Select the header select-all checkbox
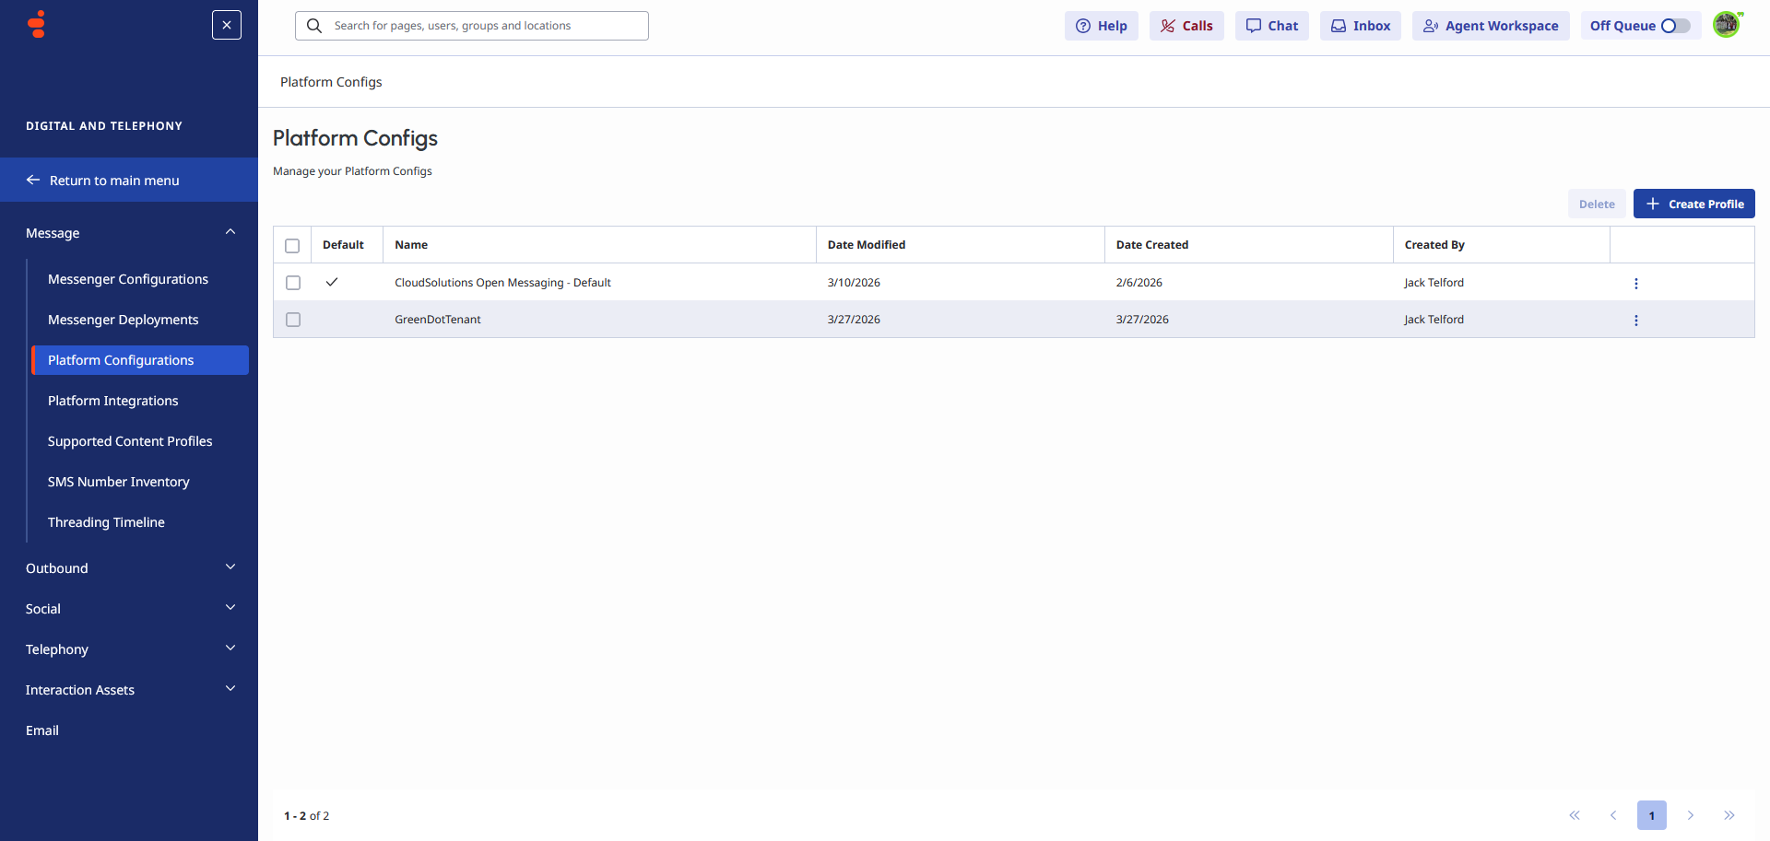 (x=293, y=245)
